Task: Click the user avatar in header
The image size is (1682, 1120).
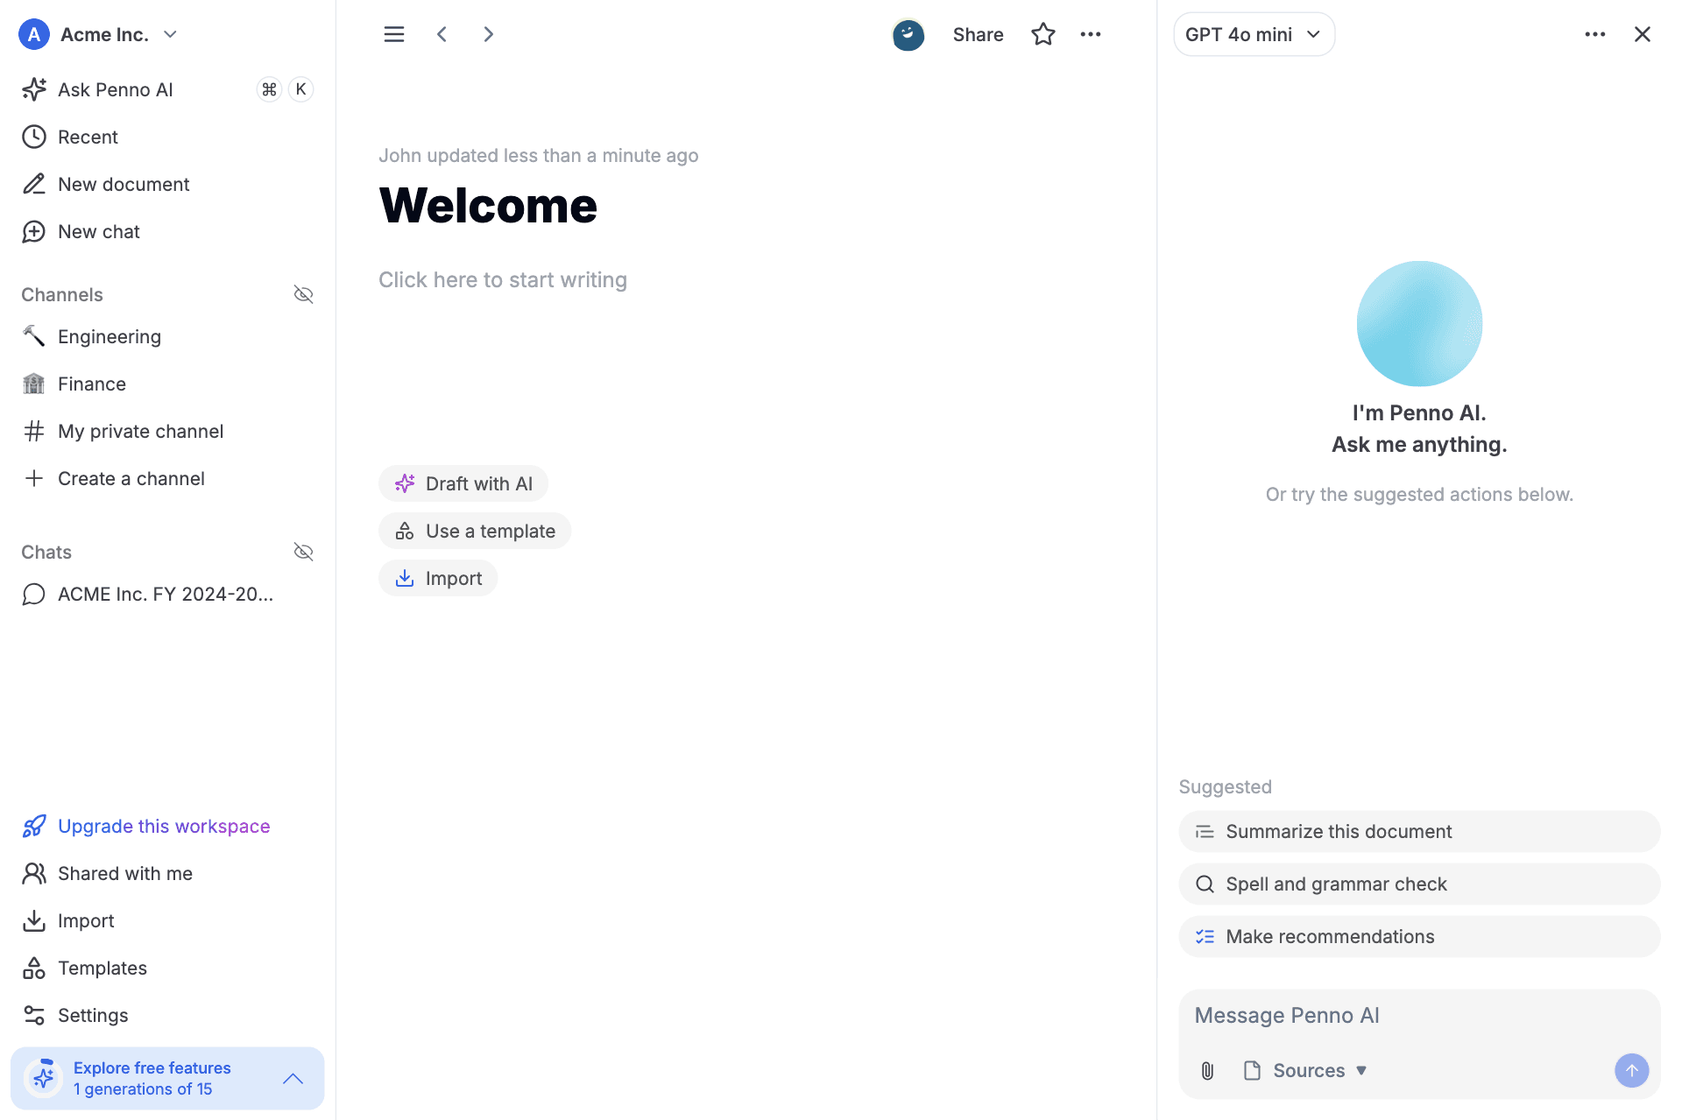Action: tap(908, 35)
